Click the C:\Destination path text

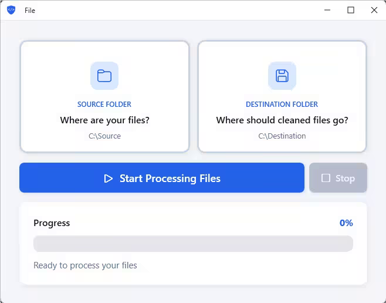point(282,136)
